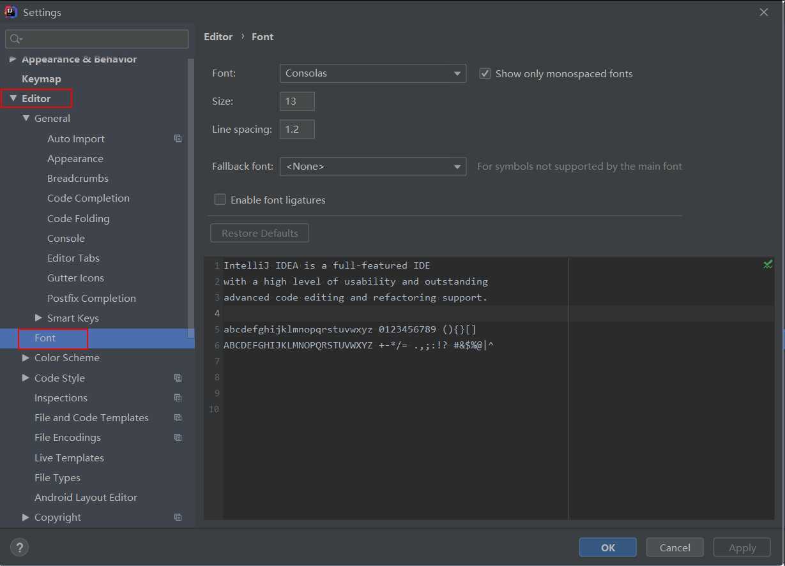Collapse the Editor tree section
Image resolution: width=785 pixels, height=566 pixels.
click(x=13, y=98)
